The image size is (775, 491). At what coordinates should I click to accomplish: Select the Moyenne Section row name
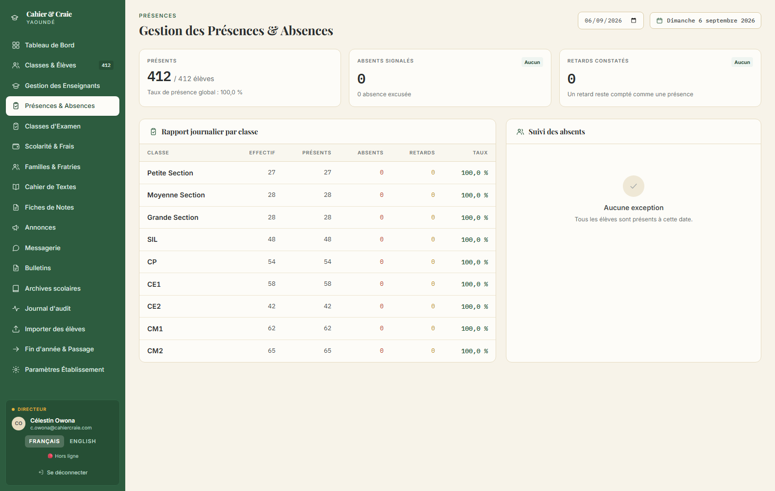[176, 195]
